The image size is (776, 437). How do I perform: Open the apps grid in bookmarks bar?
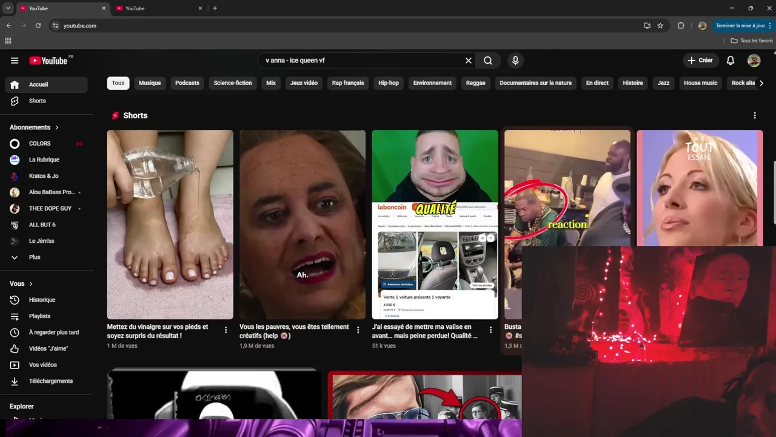click(x=8, y=41)
